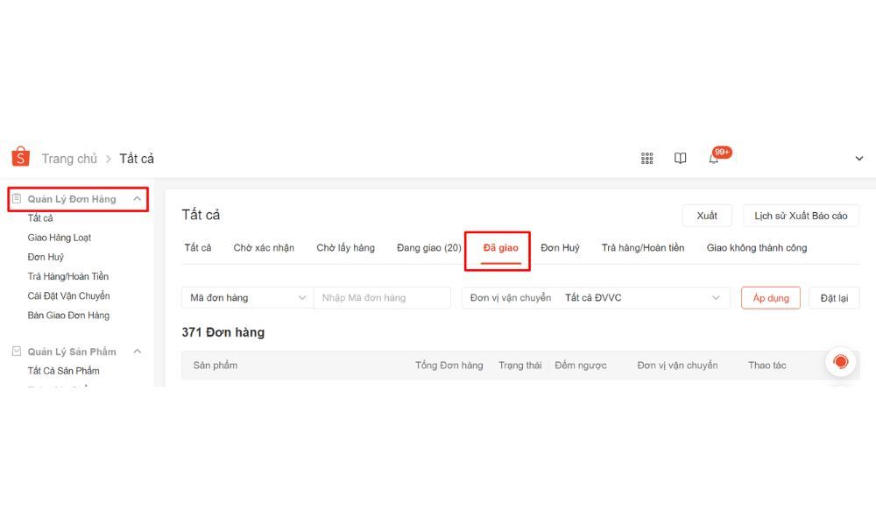The width and height of the screenshot is (876, 526).
Task: Click the Shopee logo icon
Action: coord(21,157)
